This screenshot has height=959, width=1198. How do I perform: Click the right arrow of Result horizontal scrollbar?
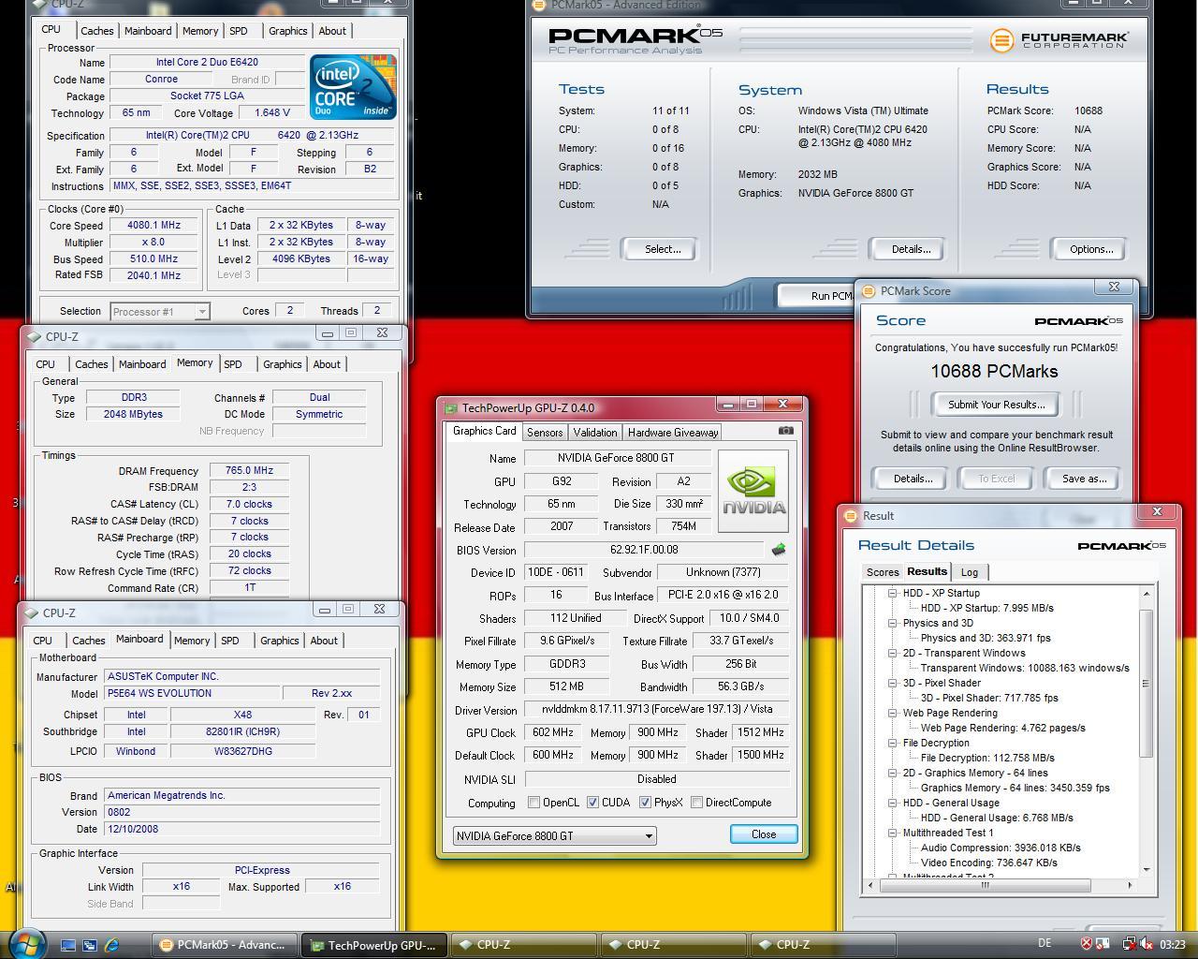(1130, 885)
